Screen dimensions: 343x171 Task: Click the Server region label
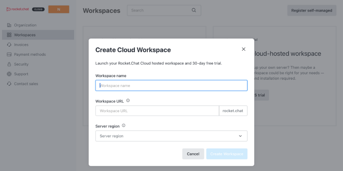point(107,126)
